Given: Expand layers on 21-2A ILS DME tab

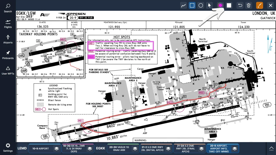Looking at the screenshot, I should coord(202,149).
